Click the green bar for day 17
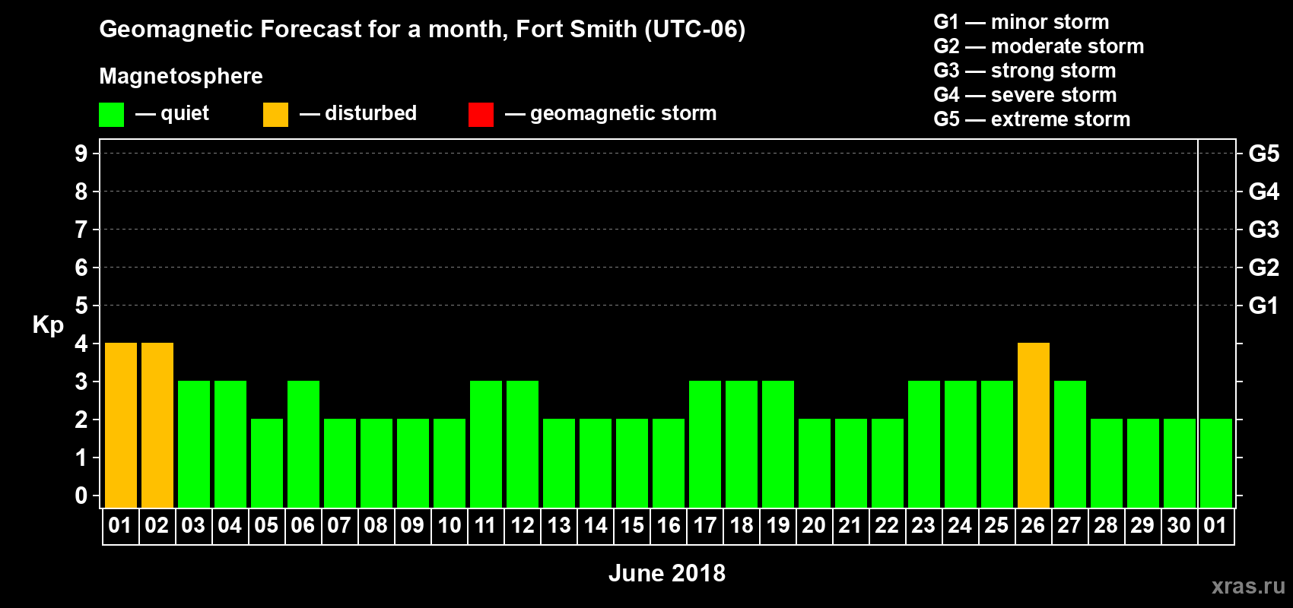Screen dimensions: 1293x608 pyautogui.click(x=705, y=444)
